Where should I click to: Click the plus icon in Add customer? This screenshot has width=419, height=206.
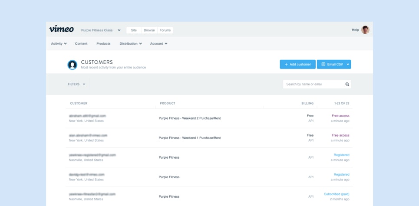(x=286, y=65)
